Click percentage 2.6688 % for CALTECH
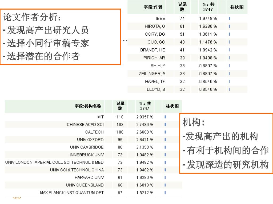273x204 pixels. [x=145, y=132]
